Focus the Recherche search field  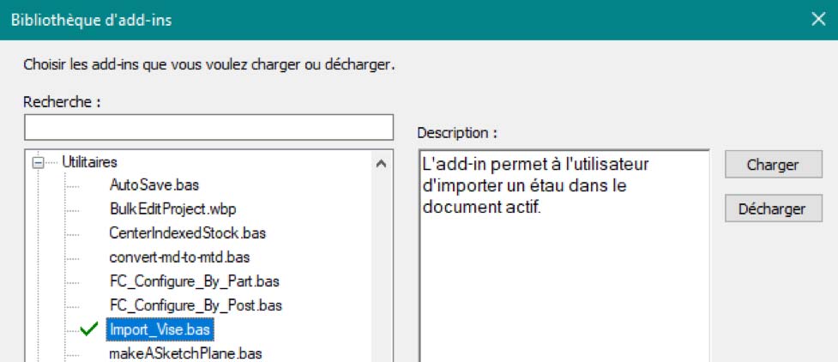208,129
